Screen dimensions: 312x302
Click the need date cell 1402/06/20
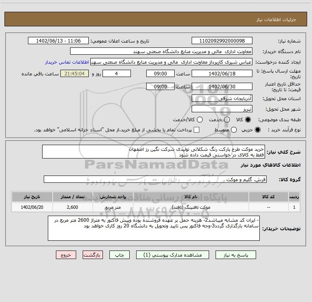pyautogui.click(x=32, y=207)
